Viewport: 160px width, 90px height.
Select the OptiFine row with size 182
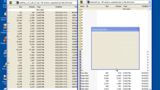click(42, 12)
